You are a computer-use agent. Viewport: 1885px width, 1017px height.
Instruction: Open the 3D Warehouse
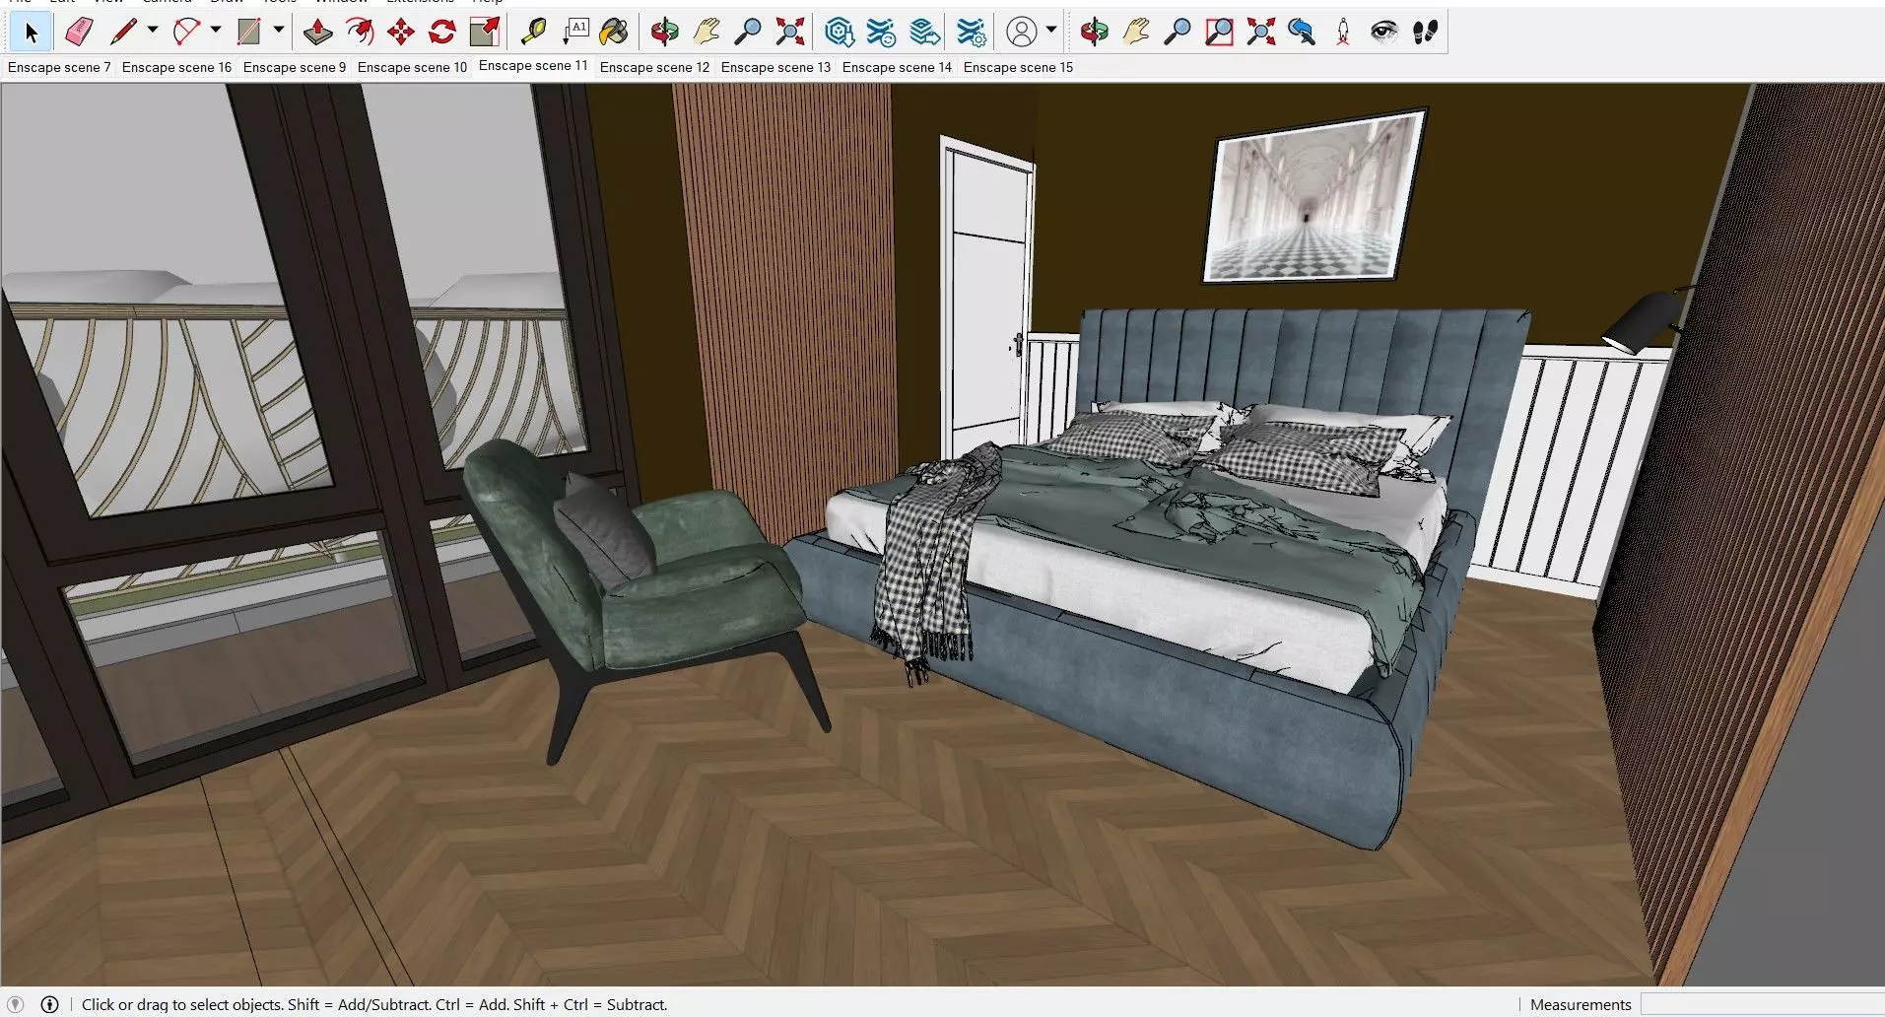[839, 33]
